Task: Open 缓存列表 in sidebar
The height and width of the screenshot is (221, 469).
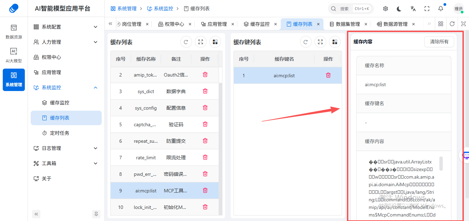Action: tap(66, 118)
